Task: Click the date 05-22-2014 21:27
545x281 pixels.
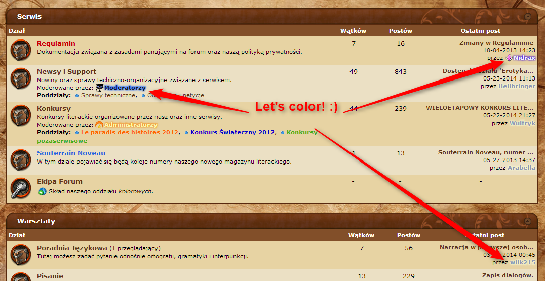Action: point(509,115)
